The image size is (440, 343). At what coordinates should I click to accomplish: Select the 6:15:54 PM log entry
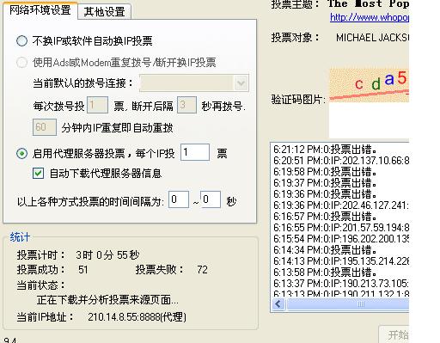pyautogui.click(x=341, y=239)
